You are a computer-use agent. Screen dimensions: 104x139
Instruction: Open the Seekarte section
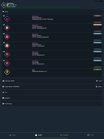coord(52,98)
